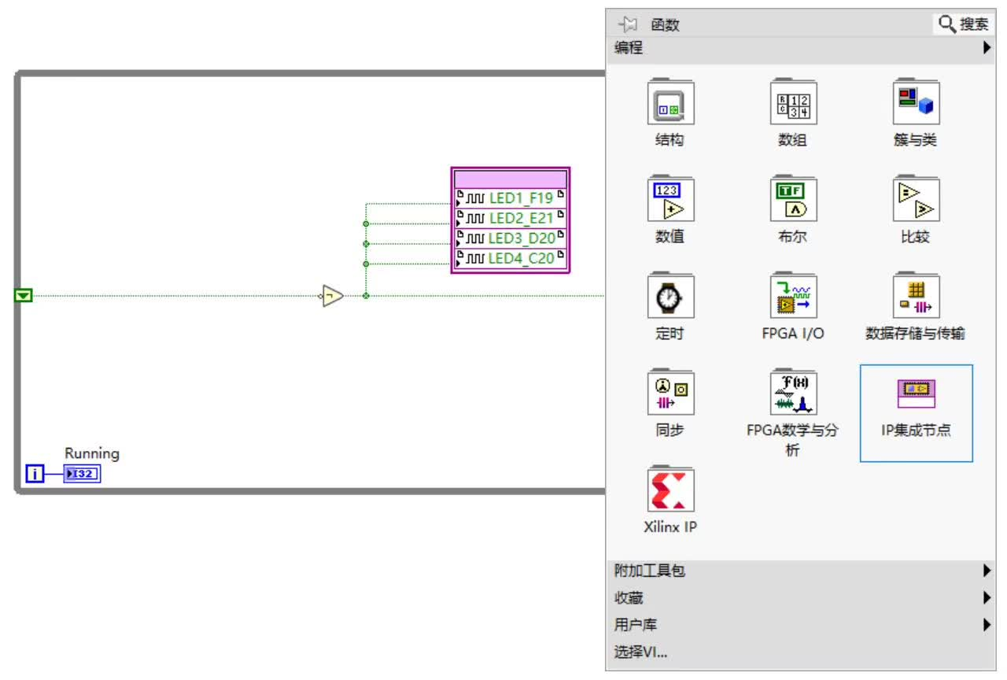The image size is (1007, 680).
Task: Click the FPGA I/O node header bar
Action: (x=510, y=179)
